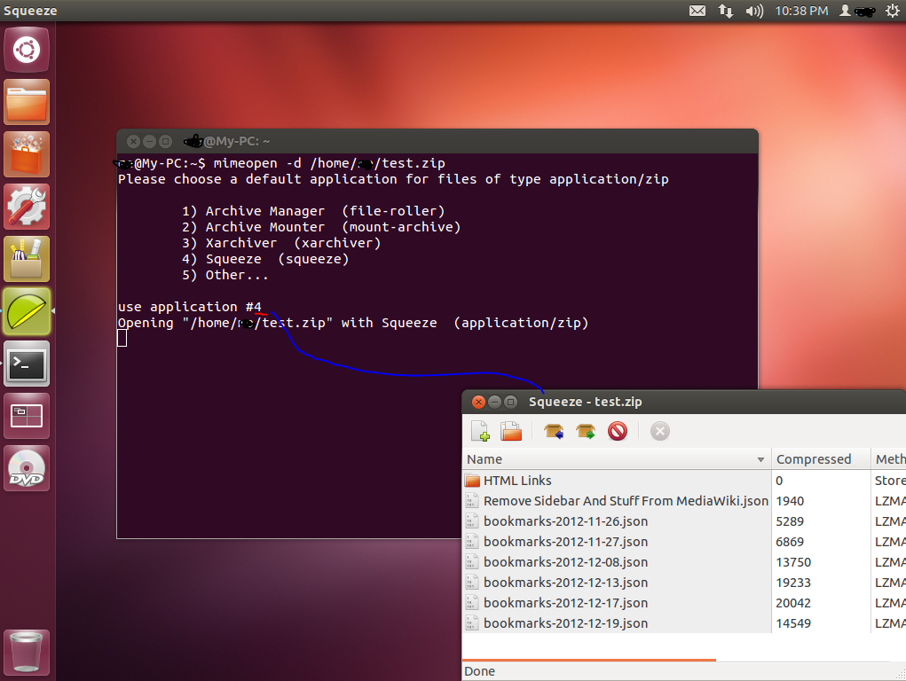Click the Method column header

[x=888, y=459]
